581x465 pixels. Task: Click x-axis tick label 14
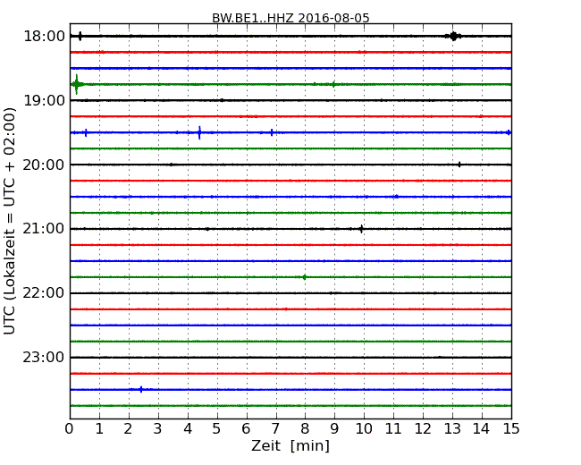click(482, 428)
